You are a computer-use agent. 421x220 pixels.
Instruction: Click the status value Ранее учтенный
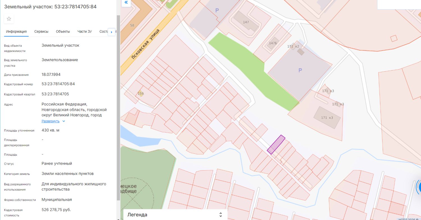tap(57, 164)
